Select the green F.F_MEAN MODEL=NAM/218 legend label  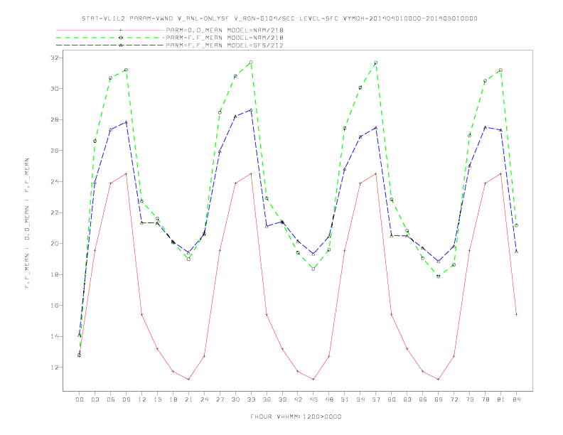tap(225, 38)
